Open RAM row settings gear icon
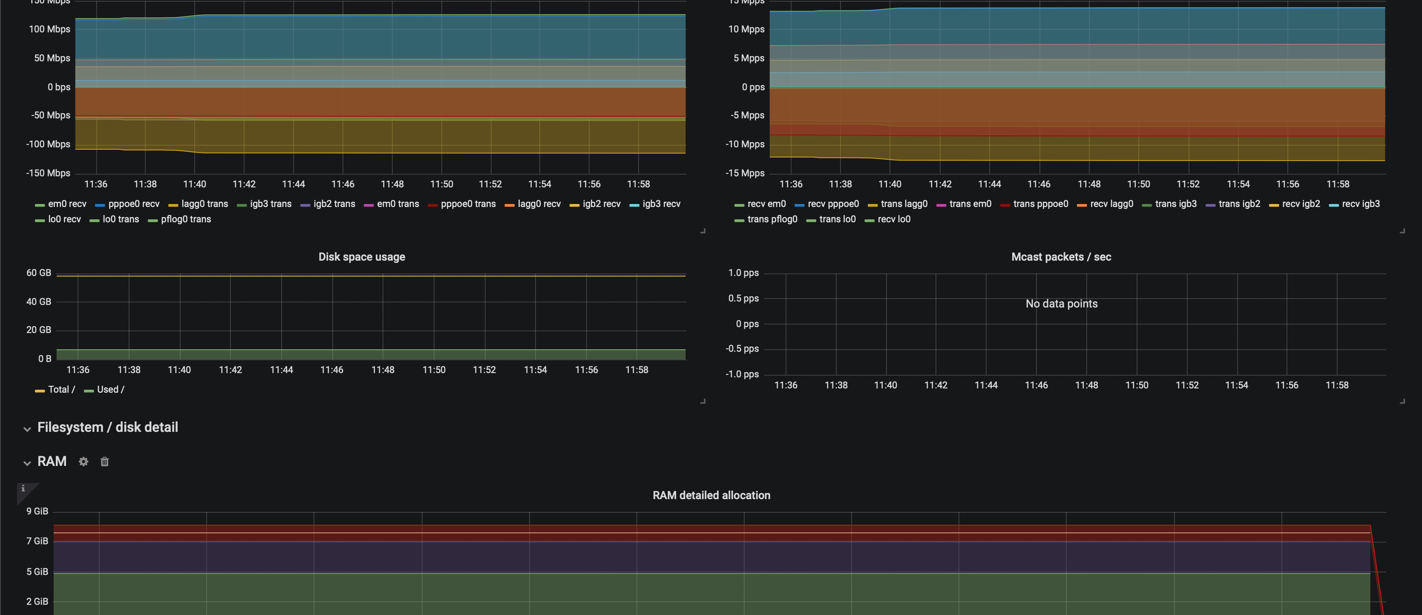This screenshot has height=615, width=1422. click(83, 462)
